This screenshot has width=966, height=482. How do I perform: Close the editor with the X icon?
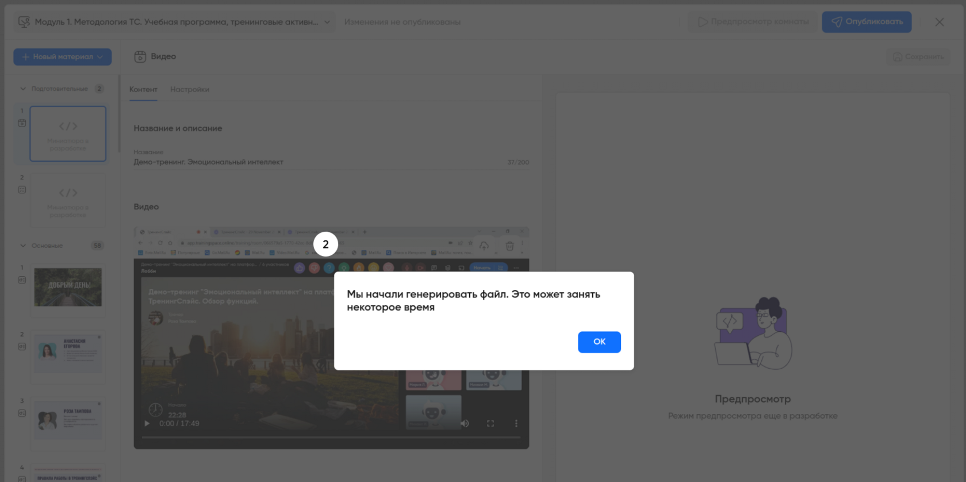point(940,22)
